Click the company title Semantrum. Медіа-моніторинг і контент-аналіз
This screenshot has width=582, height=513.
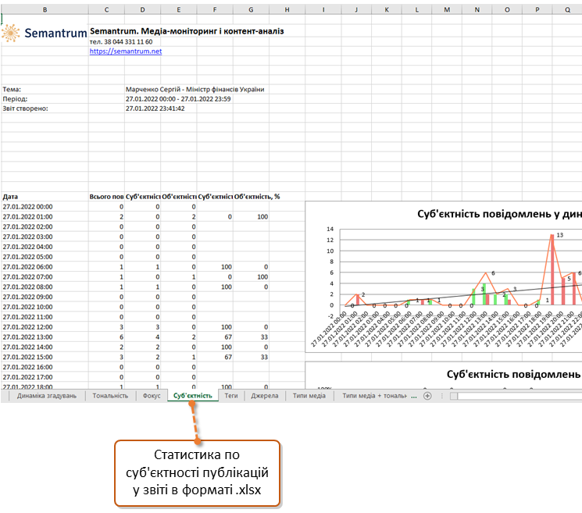click(x=187, y=31)
